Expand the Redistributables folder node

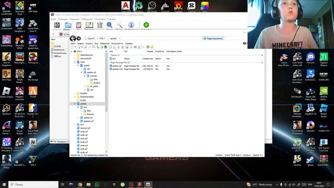pos(75,97)
